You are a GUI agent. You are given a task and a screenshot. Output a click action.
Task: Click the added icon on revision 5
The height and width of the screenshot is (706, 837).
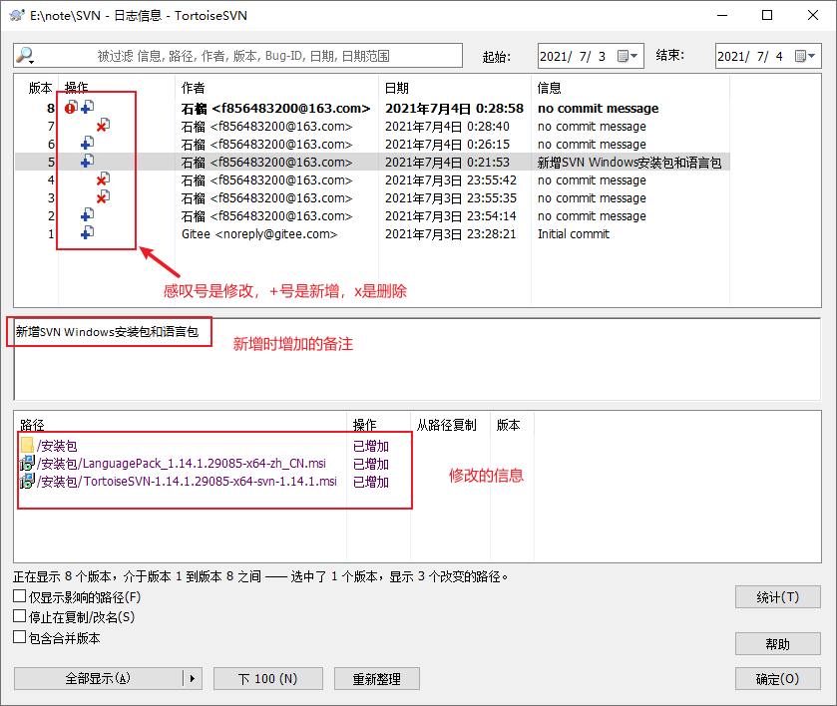pos(88,162)
